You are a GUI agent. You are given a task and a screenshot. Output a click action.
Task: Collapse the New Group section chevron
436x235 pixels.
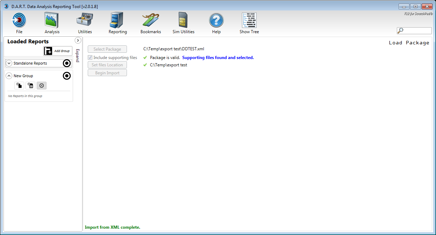click(9, 76)
